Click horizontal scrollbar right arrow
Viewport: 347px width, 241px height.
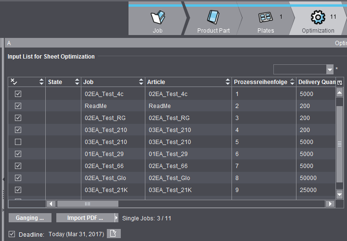330,204
